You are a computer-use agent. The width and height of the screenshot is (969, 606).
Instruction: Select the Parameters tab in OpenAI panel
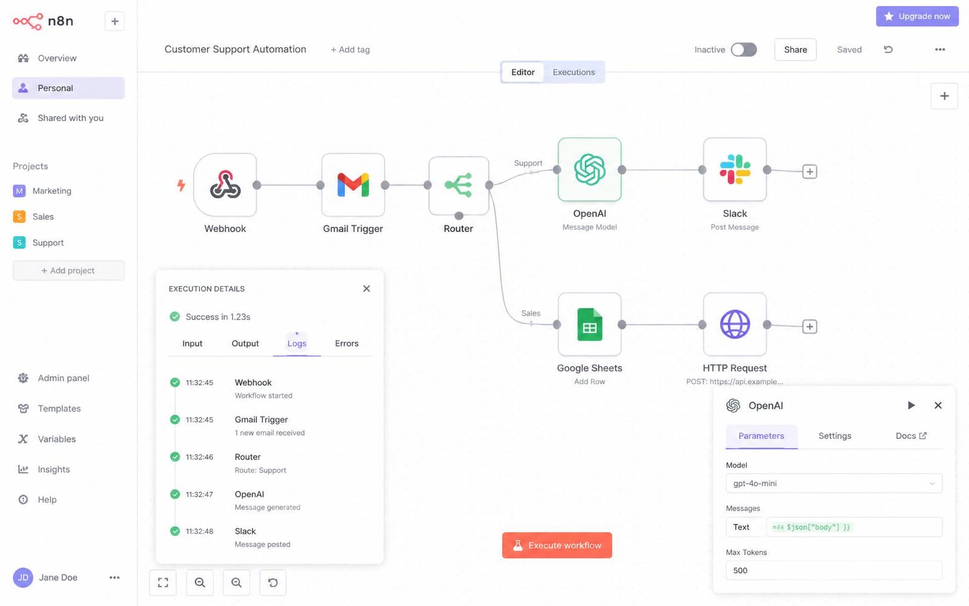click(x=761, y=436)
